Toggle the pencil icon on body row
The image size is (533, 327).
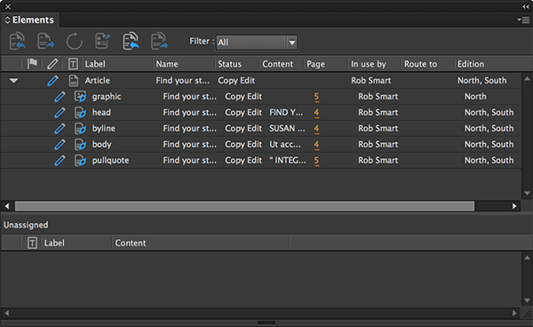(60, 145)
